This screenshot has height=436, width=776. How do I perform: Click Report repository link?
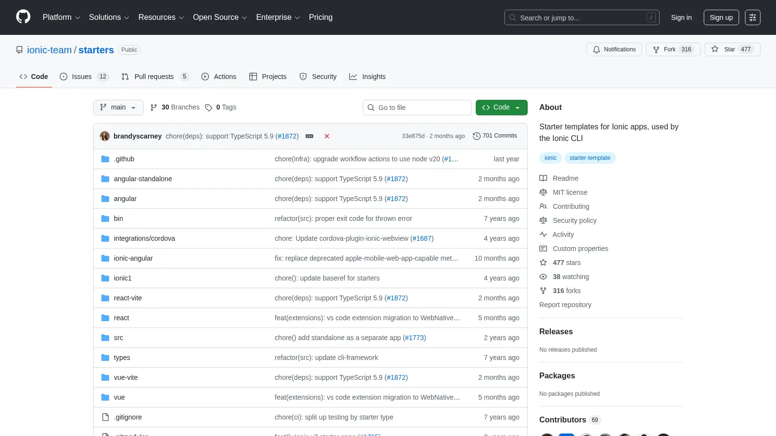coord(565,305)
